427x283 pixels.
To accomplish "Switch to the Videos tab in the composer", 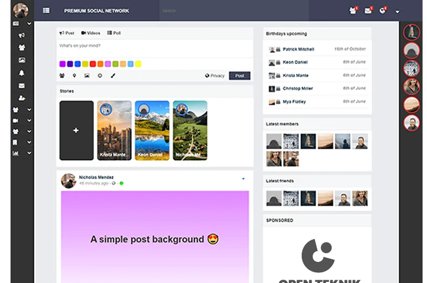I will (x=90, y=33).
